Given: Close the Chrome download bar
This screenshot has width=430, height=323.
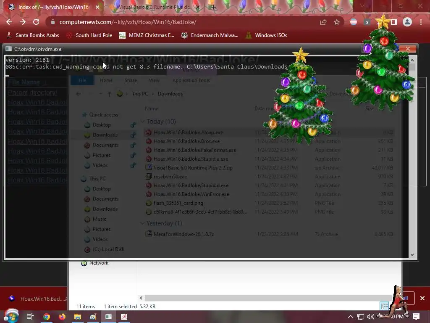Looking at the screenshot, I should [x=422, y=298].
